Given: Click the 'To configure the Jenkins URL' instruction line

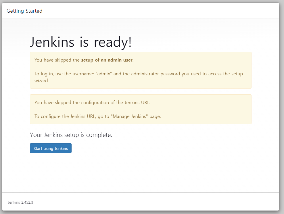Looking at the screenshot, I should pyautogui.click(x=98, y=116).
